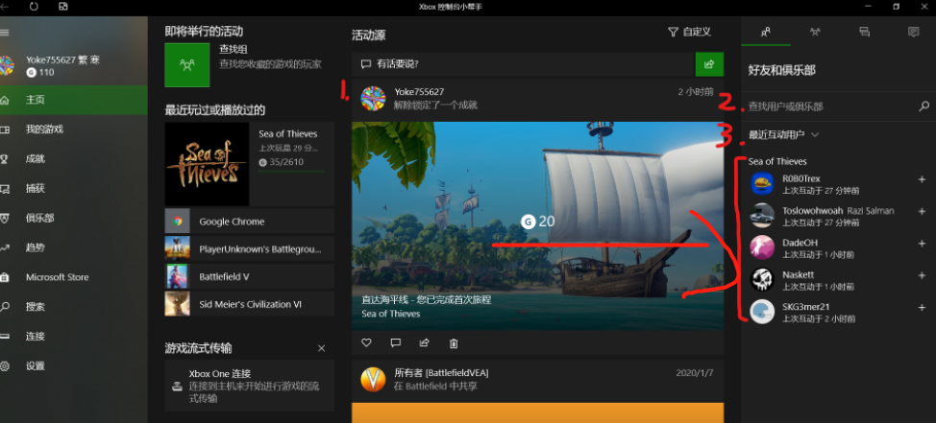936x423 pixels.
Task: Switch to the notifications tab icon
Action: [913, 33]
